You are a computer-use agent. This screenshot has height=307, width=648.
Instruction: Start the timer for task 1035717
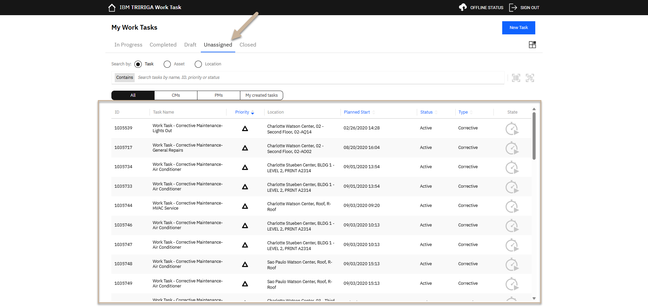pos(512,148)
